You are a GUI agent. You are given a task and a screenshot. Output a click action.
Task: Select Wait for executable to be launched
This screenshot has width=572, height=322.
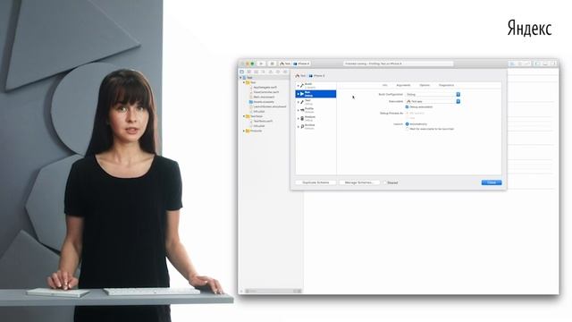[x=408, y=129]
